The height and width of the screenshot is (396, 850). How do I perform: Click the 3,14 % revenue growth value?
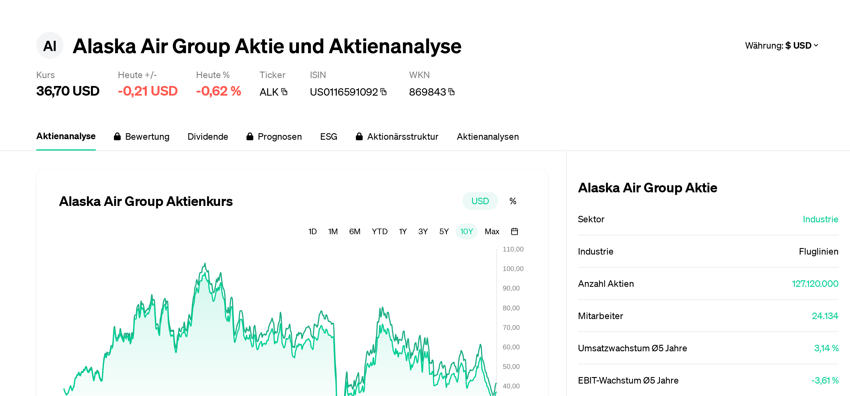pyautogui.click(x=826, y=348)
